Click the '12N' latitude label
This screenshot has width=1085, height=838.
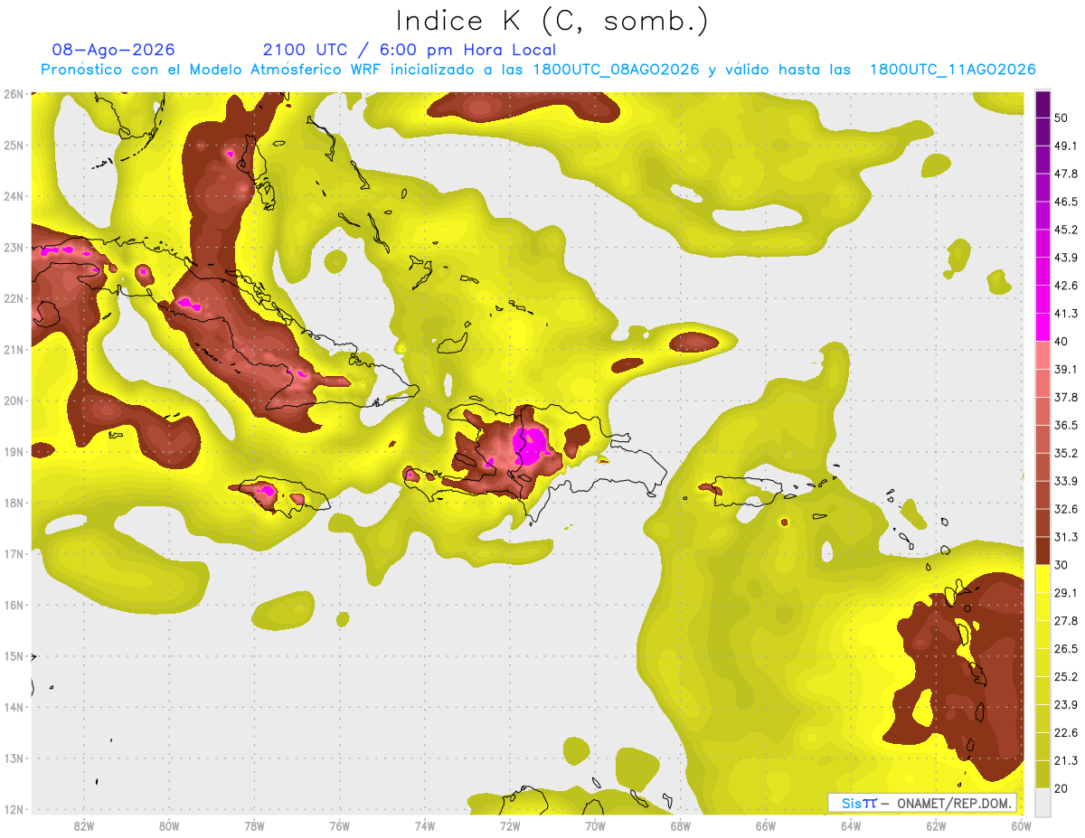(x=14, y=809)
